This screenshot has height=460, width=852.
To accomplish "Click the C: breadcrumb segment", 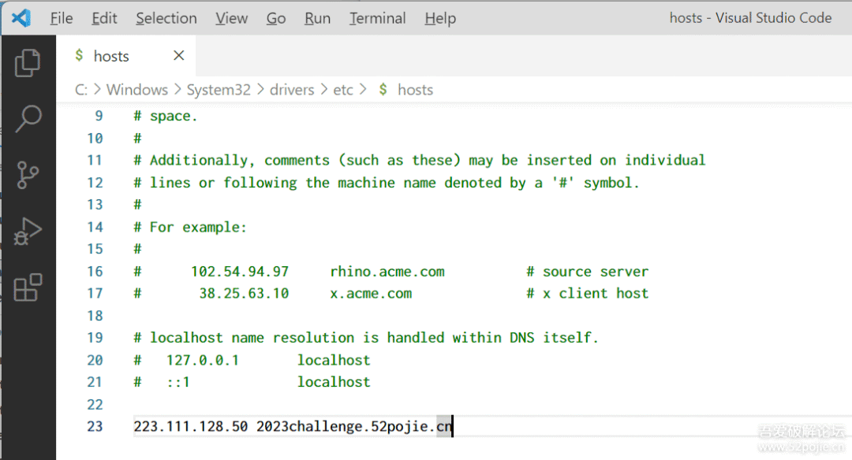I will pos(81,90).
